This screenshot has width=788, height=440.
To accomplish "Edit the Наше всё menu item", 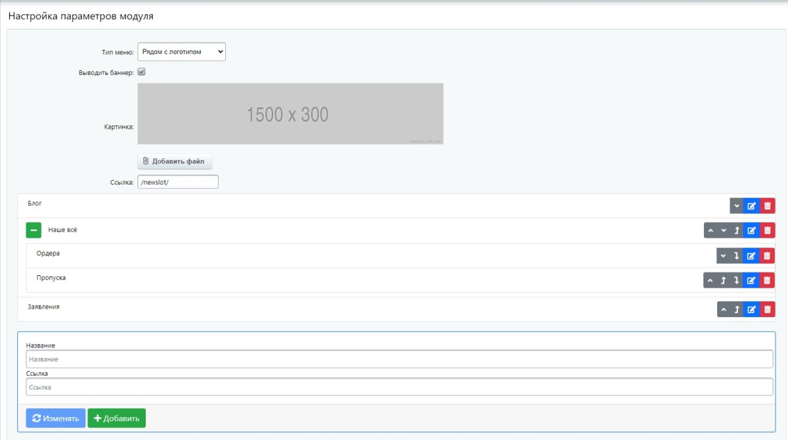I will [752, 231].
